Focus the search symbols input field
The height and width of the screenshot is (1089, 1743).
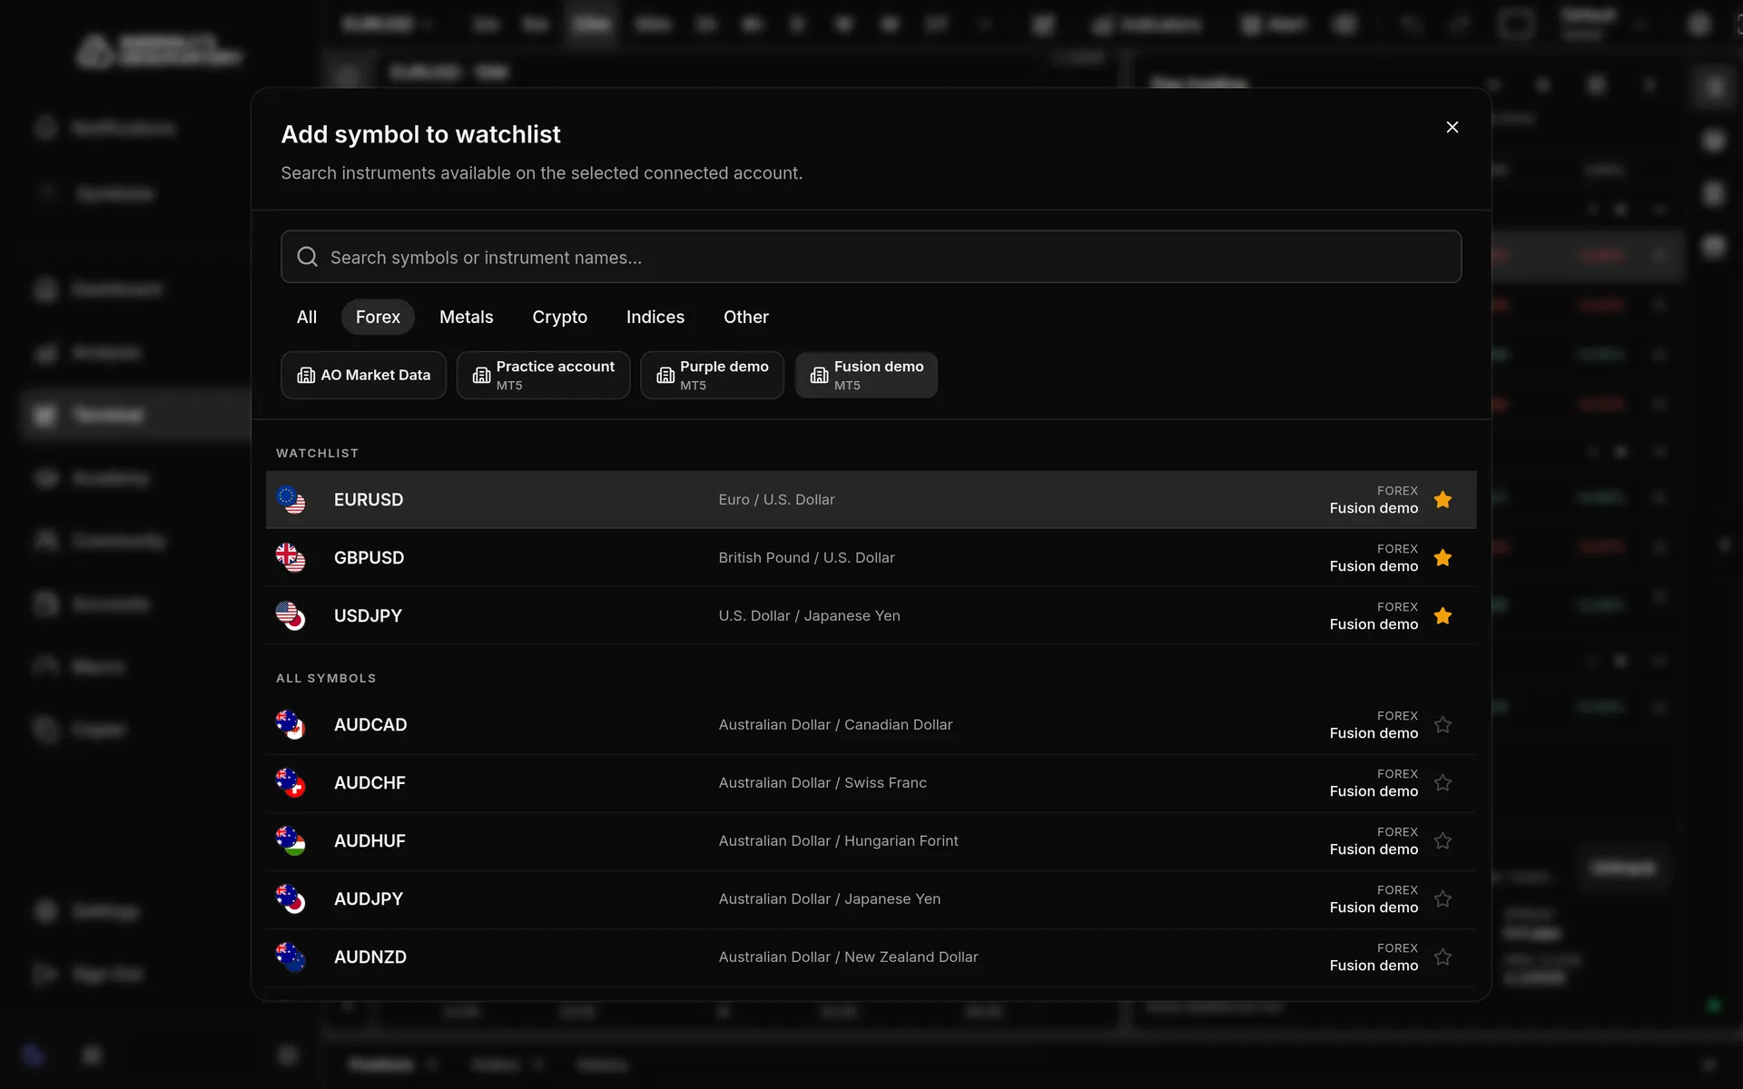click(x=871, y=257)
